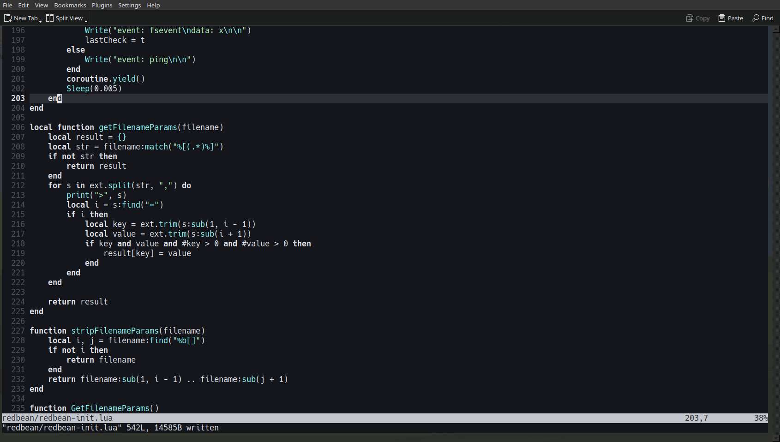The height and width of the screenshot is (442, 780).
Task: Click stripFilenameParams function name
Action: click(x=115, y=331)
